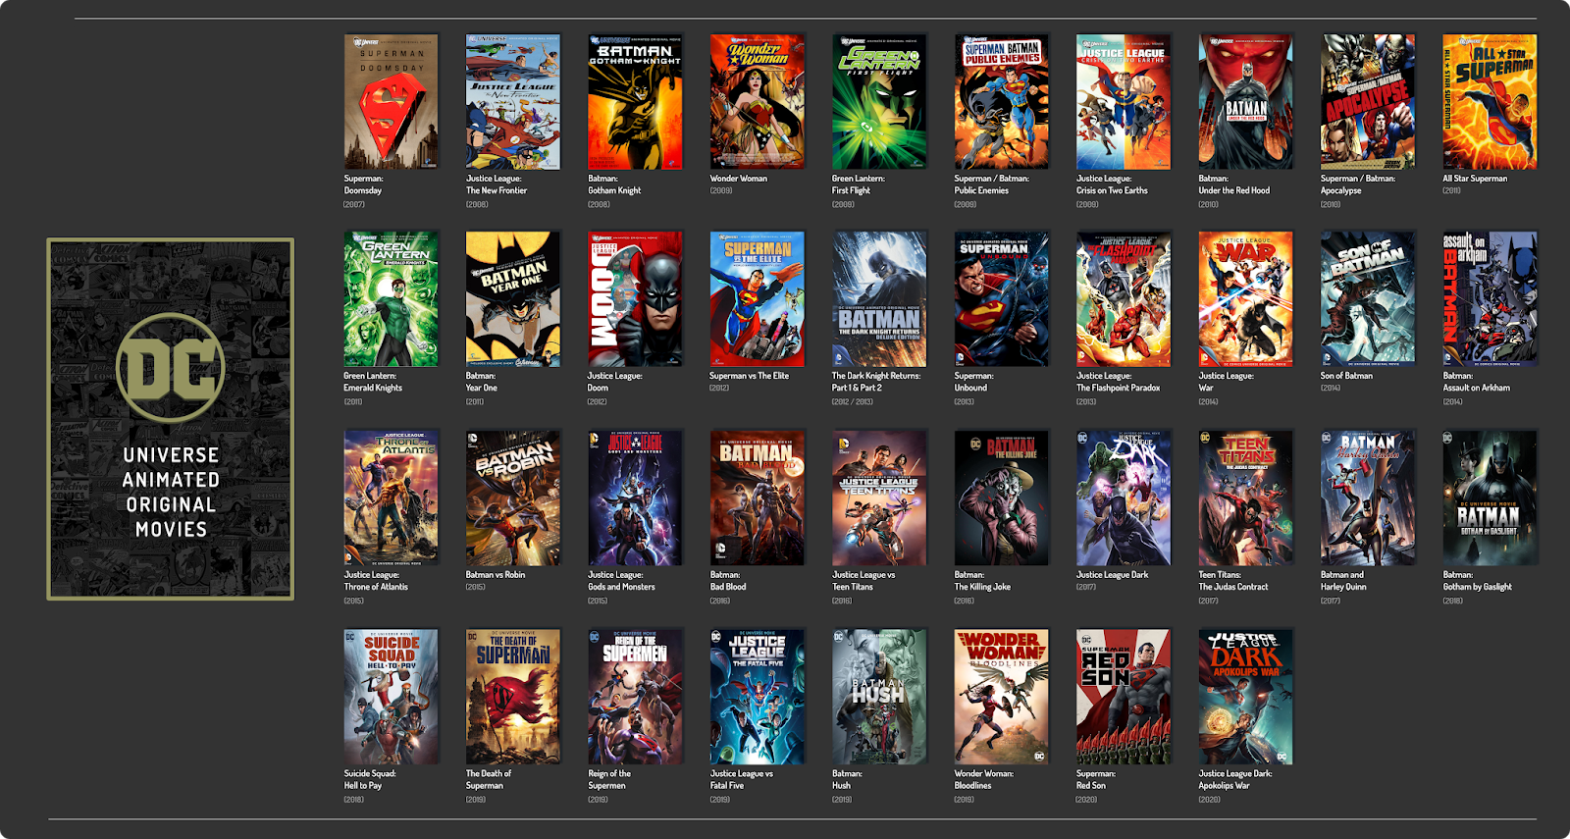Viewport: 1570px width, 839px height.
Task: Open the Flashpoint Paradox movie poster
Action: (x=1123, y=299)
